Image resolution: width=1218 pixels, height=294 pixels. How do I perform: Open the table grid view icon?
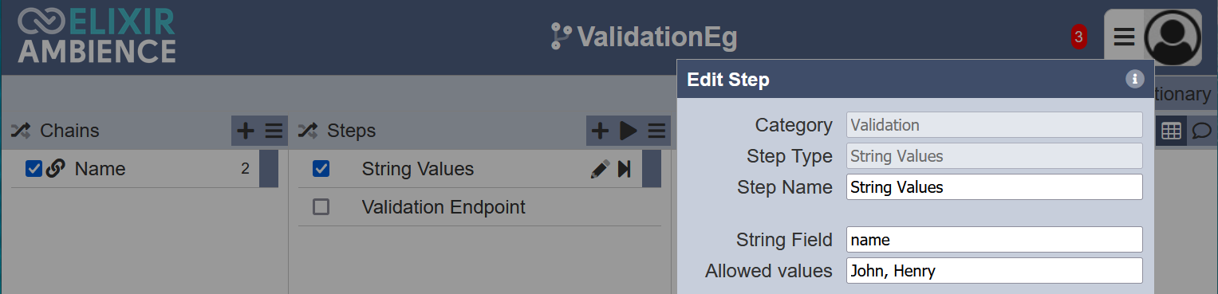[x=1171, y=131]
